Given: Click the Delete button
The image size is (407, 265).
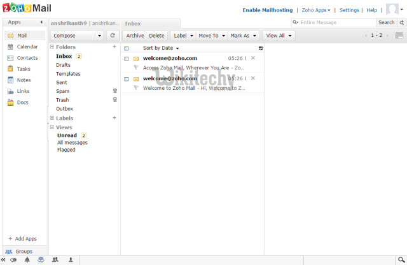Looking at the screenshot, I should point(156,36).
